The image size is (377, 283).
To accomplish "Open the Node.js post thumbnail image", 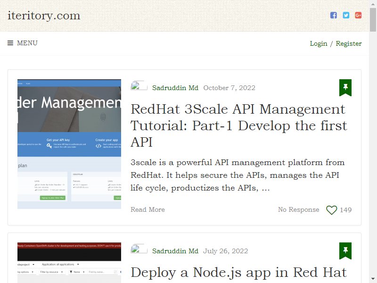I will (x=69, y=263).
